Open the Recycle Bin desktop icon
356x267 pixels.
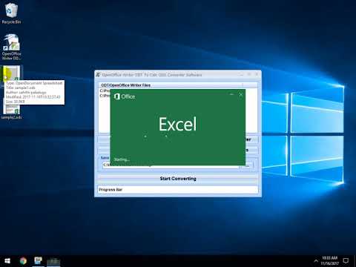tap(11, 13)
